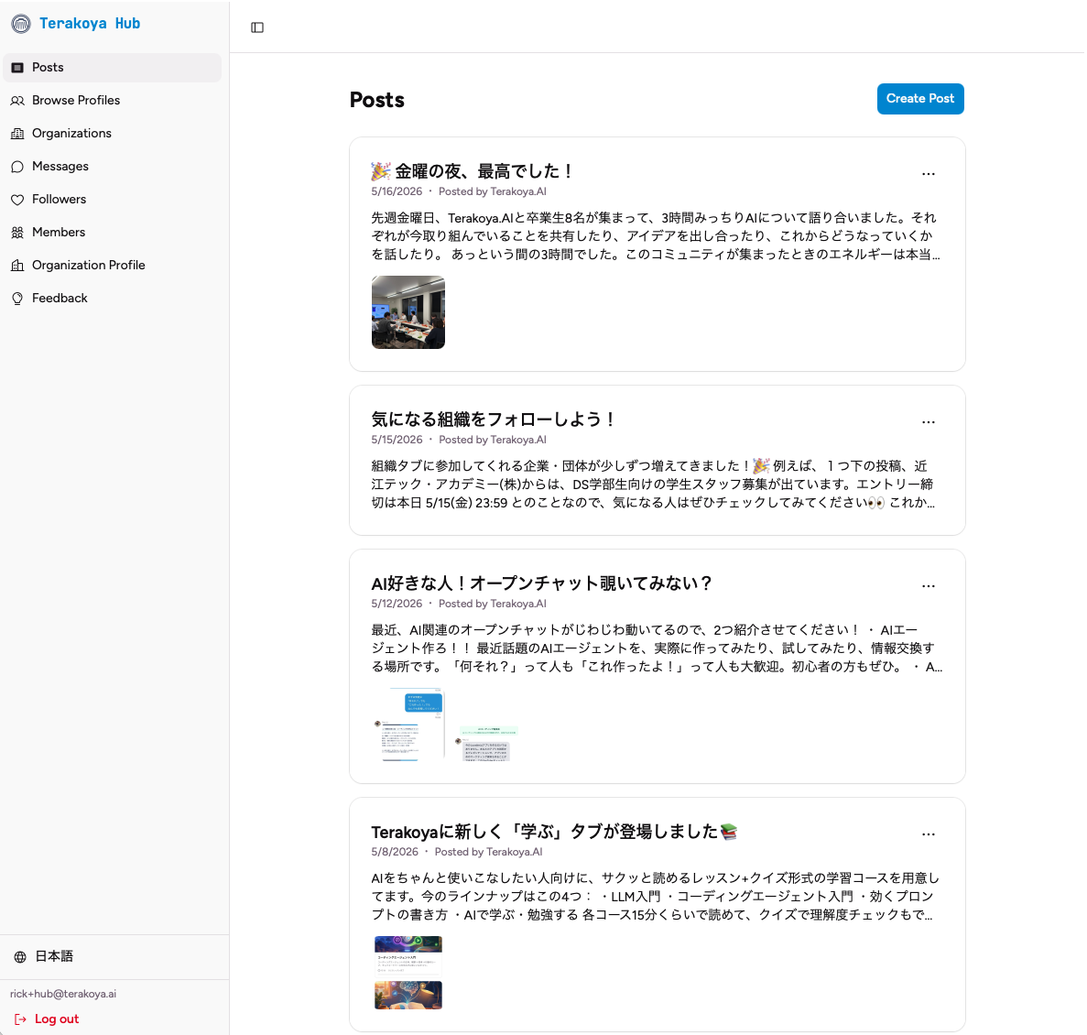This screenshot has width=1087, height=1035.
Task: Open course image thumbnail in 学ぶ post
Action: coord(408,973)
